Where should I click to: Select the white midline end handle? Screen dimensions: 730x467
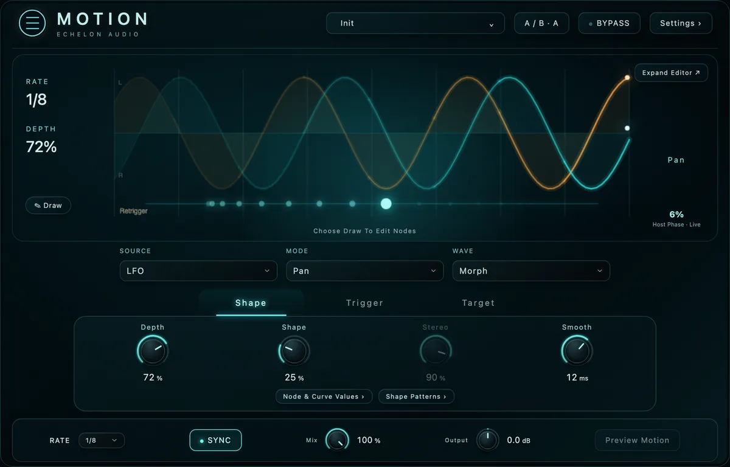point(627,128)
